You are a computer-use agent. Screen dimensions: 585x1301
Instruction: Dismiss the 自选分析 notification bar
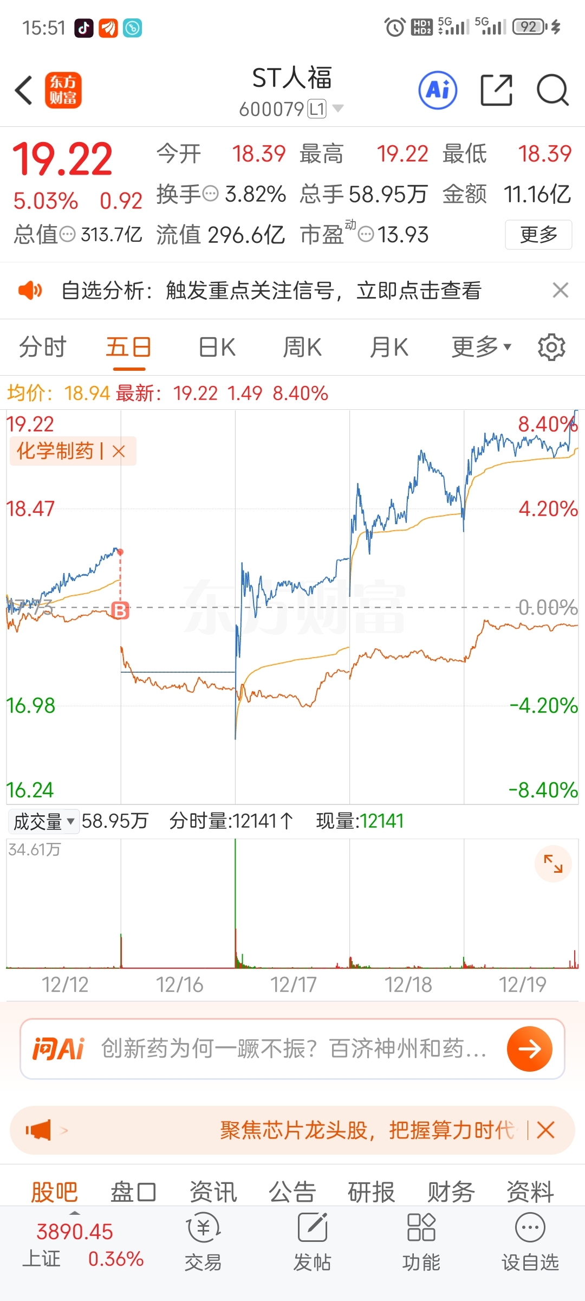coord(561,290)
